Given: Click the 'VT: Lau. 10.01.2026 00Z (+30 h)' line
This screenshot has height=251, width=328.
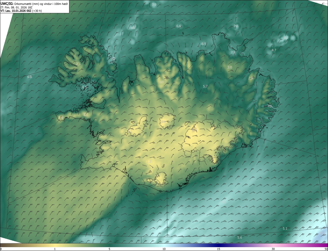Looking at the screenshot, I should (21, 11).
